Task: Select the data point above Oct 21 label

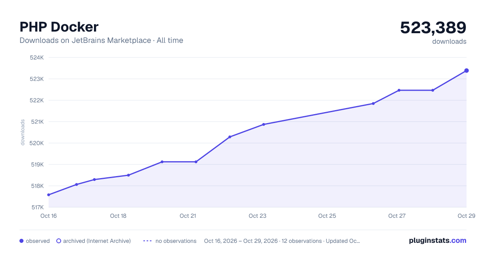Action: 196,162
